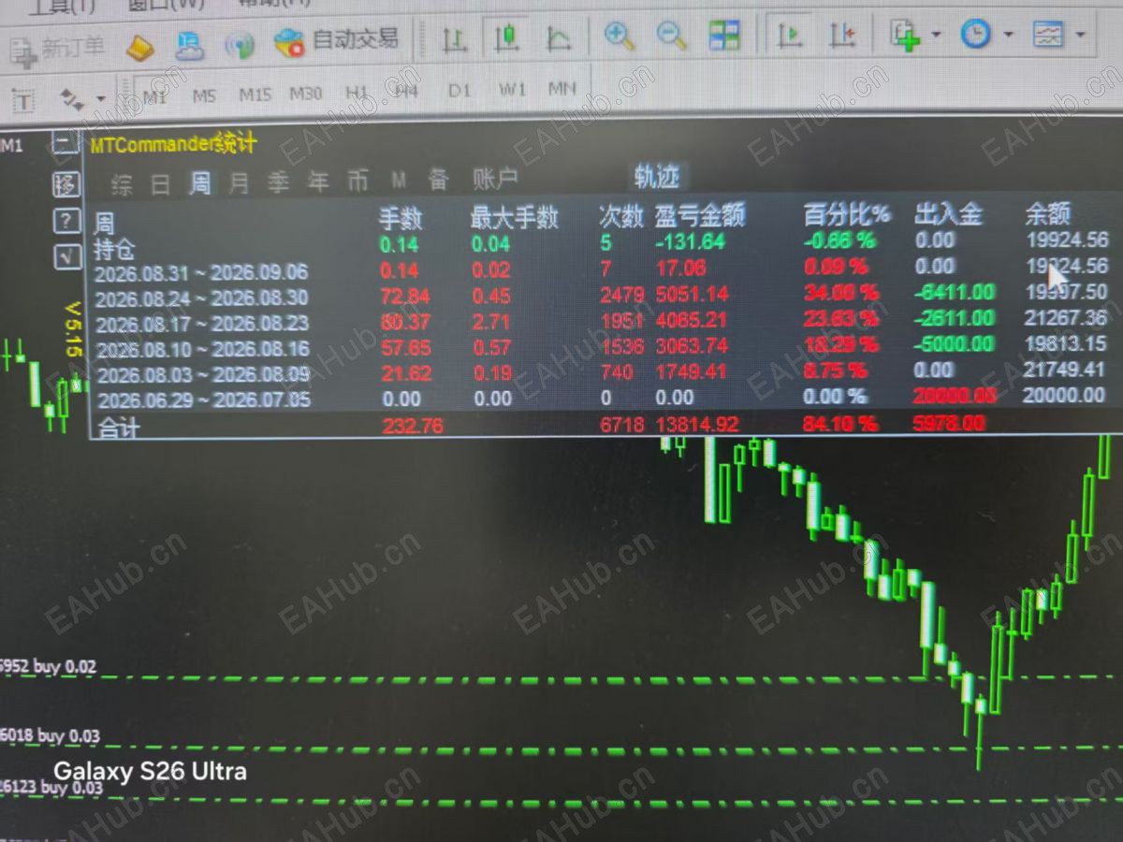1123x842 pixels.
Task: Select the M5 timeframe
Action: [x=204, y=95]
